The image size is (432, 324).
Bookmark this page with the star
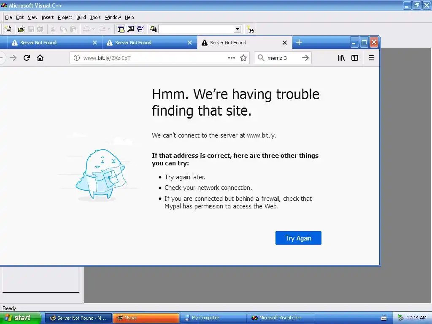coord(243,58)
